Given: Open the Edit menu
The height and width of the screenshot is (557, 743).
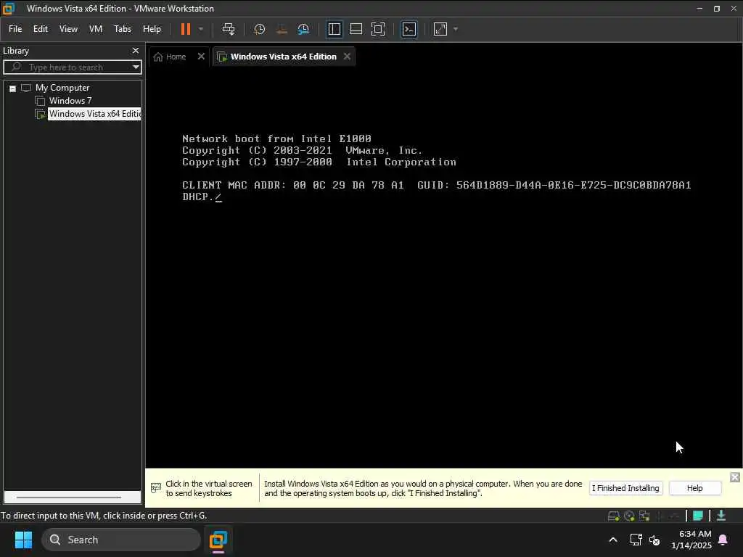Looking at the screenshot, I should [41, 29].
